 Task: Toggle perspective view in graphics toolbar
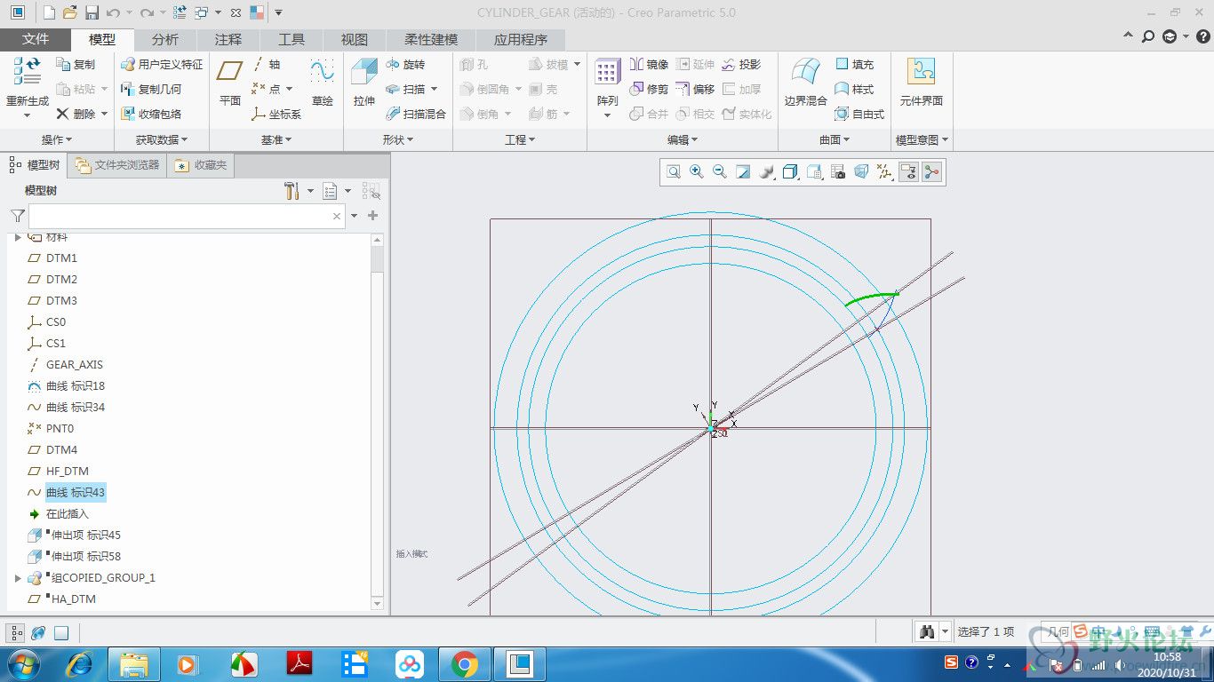(861, 172)
